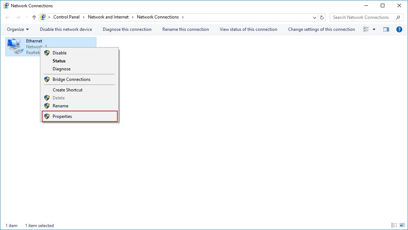This screenshot has width=408, height=230.
Task: Refresh the page with the refresh icon
Action: [x=322, y=17]
